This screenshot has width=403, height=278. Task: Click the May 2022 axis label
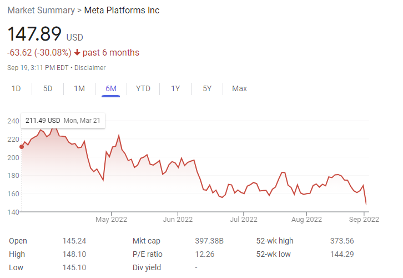click(x=111, y=219)
